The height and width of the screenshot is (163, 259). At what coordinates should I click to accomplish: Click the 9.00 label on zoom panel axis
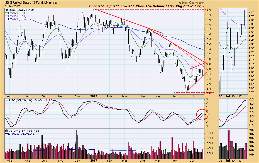click(x=251, y=72)
